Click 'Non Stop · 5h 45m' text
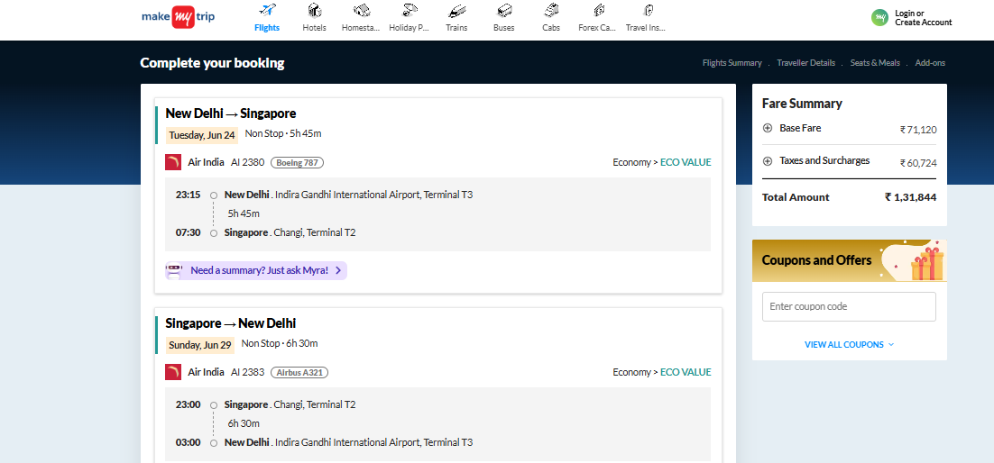The height and width of the screenshot is (463, 994). click(283, 133)
